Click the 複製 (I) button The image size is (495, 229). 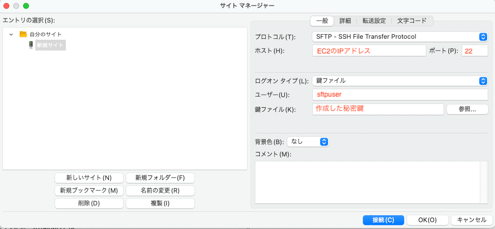click(160, 204)
